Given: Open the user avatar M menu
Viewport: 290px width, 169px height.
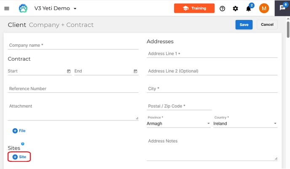Looking at the screenshot, I should (264, 8).
